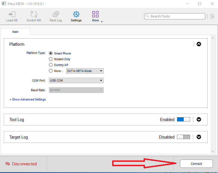The height and width of the screenshot is (173, 218).
Task: Select Smart Phone platform type
Action: tap(51, 53)
